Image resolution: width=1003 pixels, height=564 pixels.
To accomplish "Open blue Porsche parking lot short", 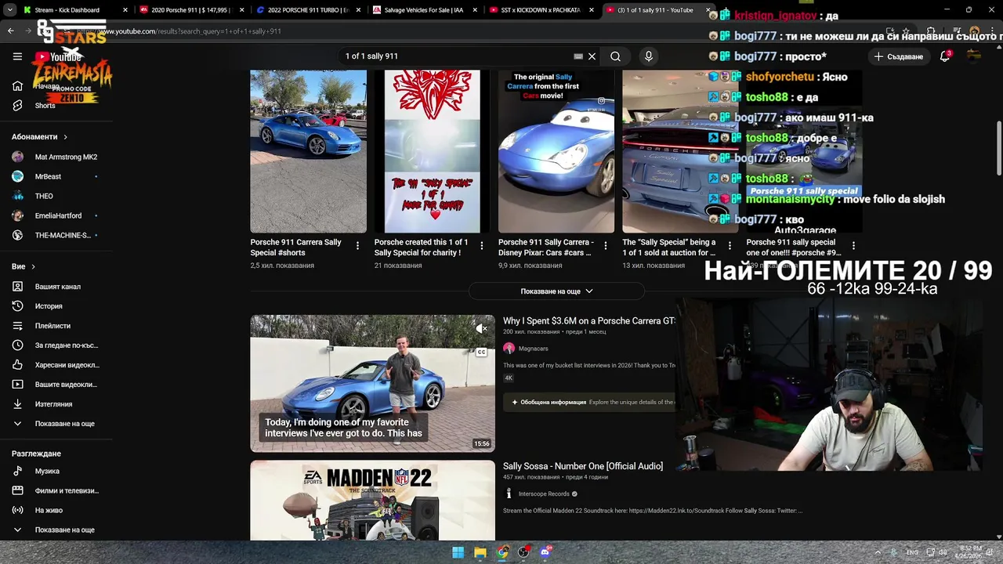I will 308,151.
